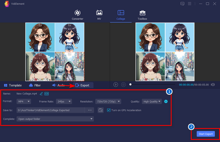Browse save path with ellipsis button
This screenshot has width=220, height=142.
(x=89, y=110)
